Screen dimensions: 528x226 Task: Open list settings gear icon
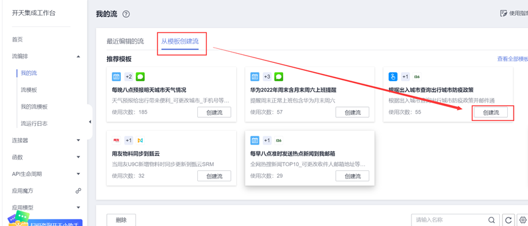tap(523, 220)
